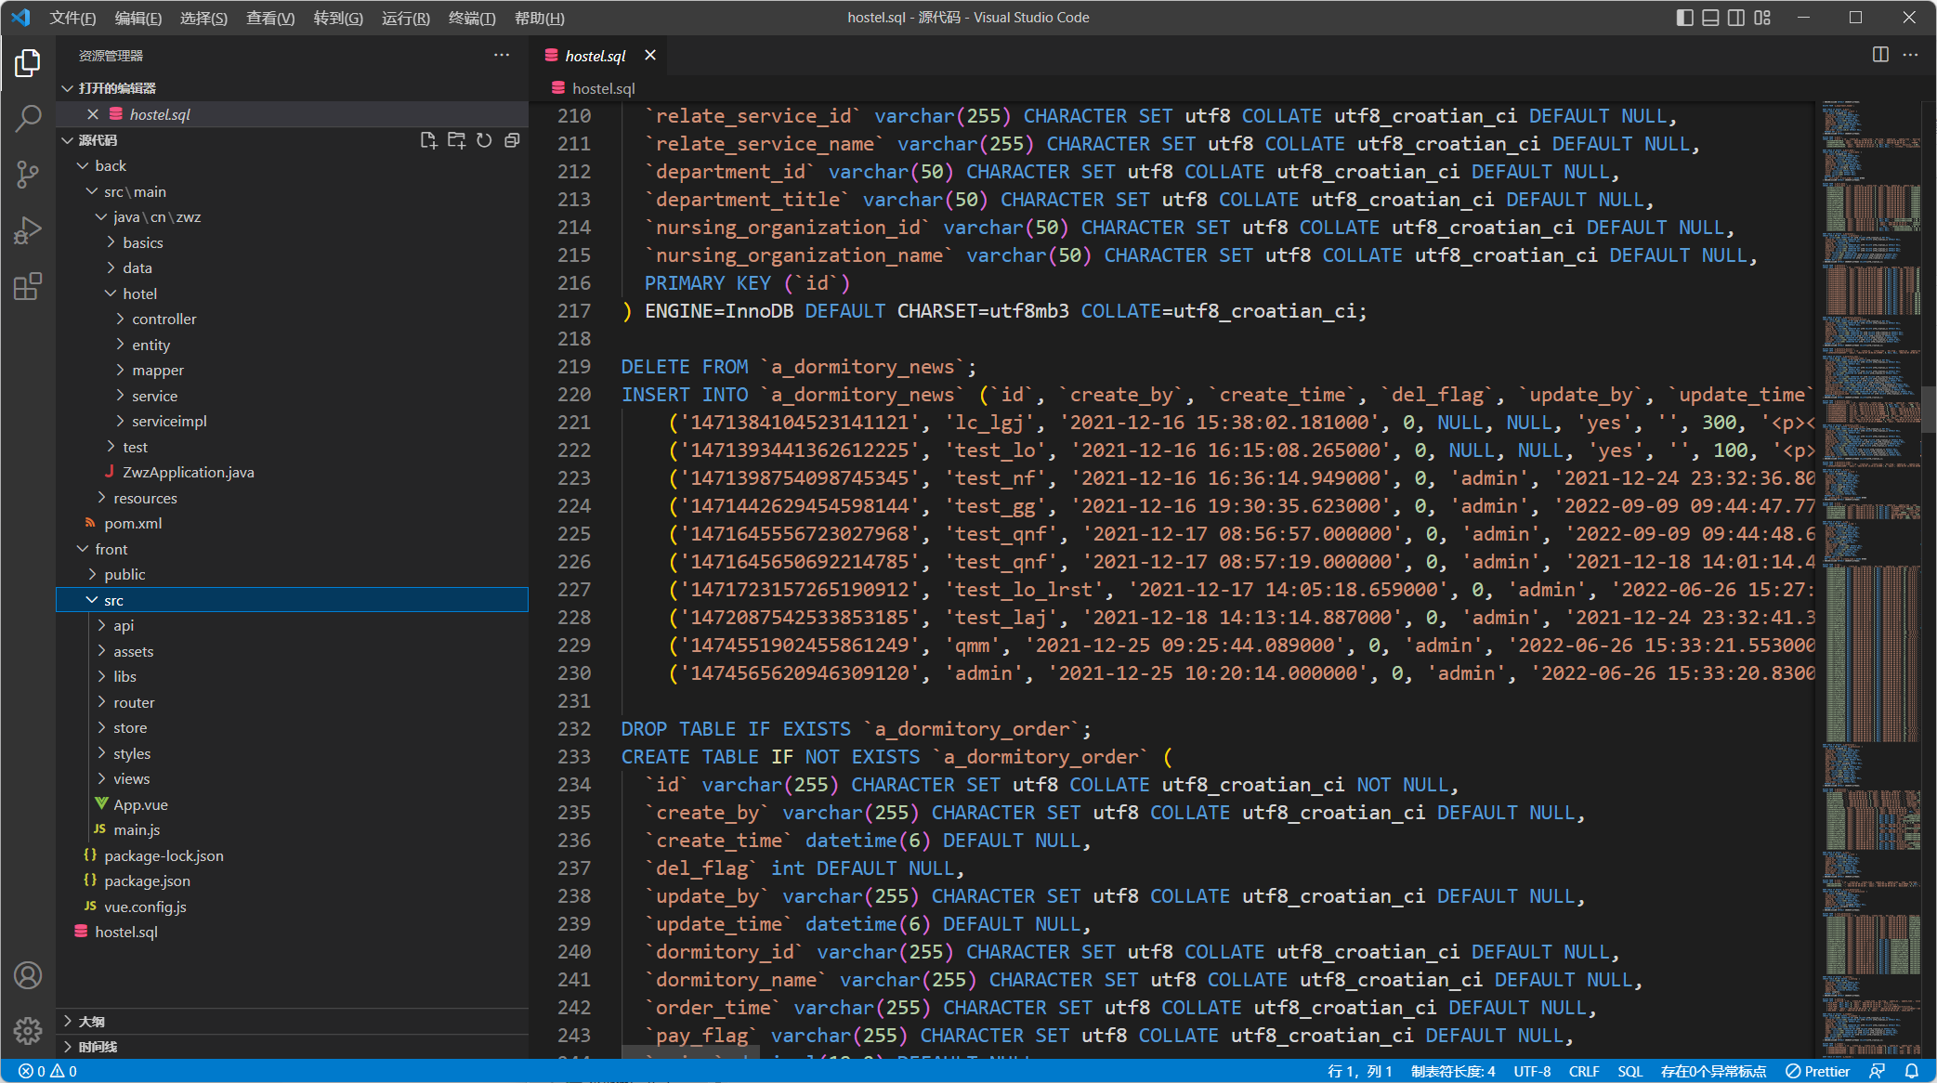Click Prettier in the status bar
The width and height of the screenshot is (1937, 1083).
point(1818,1071)
